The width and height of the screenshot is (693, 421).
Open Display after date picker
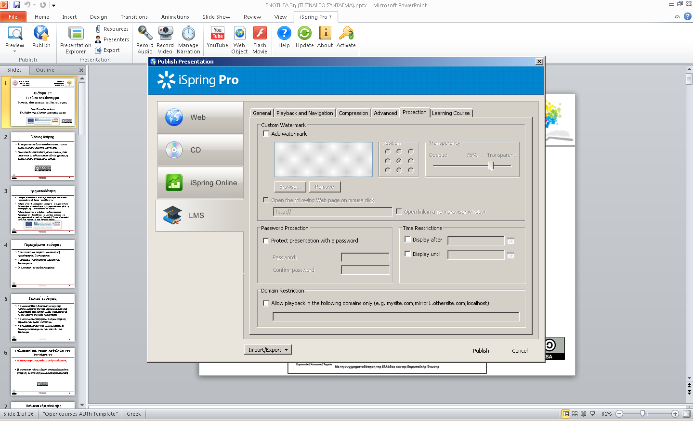[510, 241]
